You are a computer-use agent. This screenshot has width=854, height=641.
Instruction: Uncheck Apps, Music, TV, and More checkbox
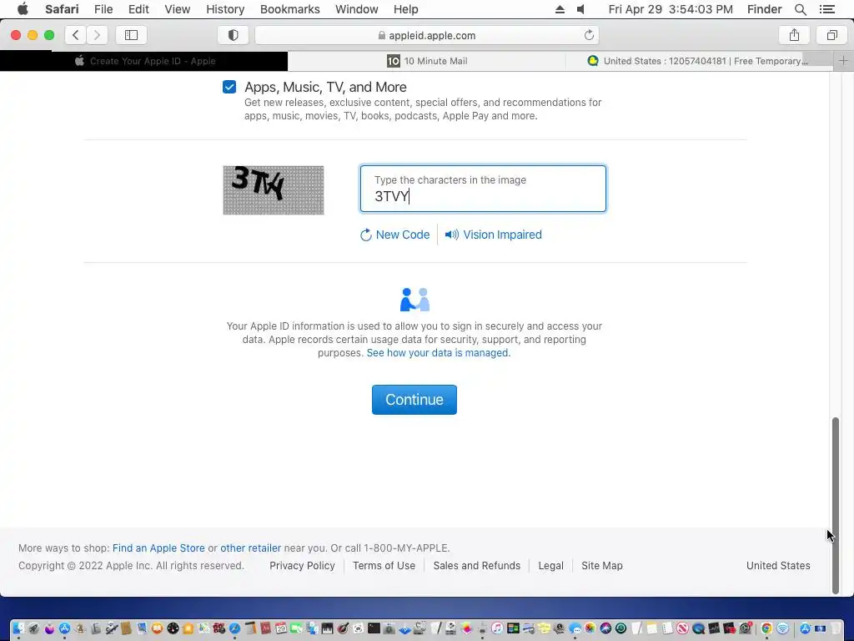coord(229,87)
